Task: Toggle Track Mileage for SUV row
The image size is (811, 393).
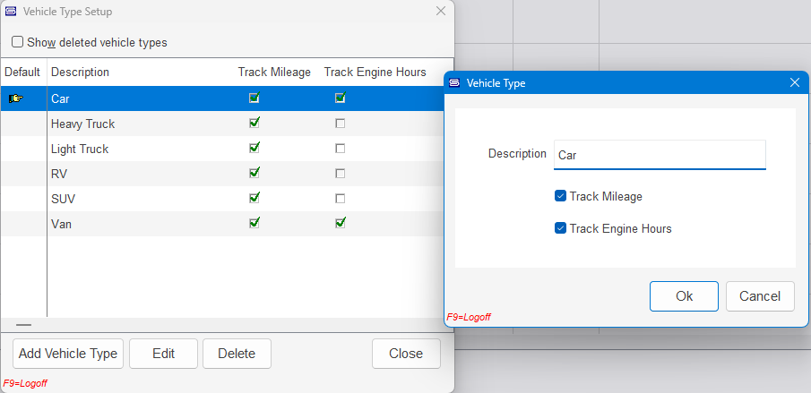Action: pos(255,198)
